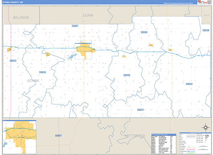
Task: Select ZIP code label 58655
Action: tap(43, 72)
